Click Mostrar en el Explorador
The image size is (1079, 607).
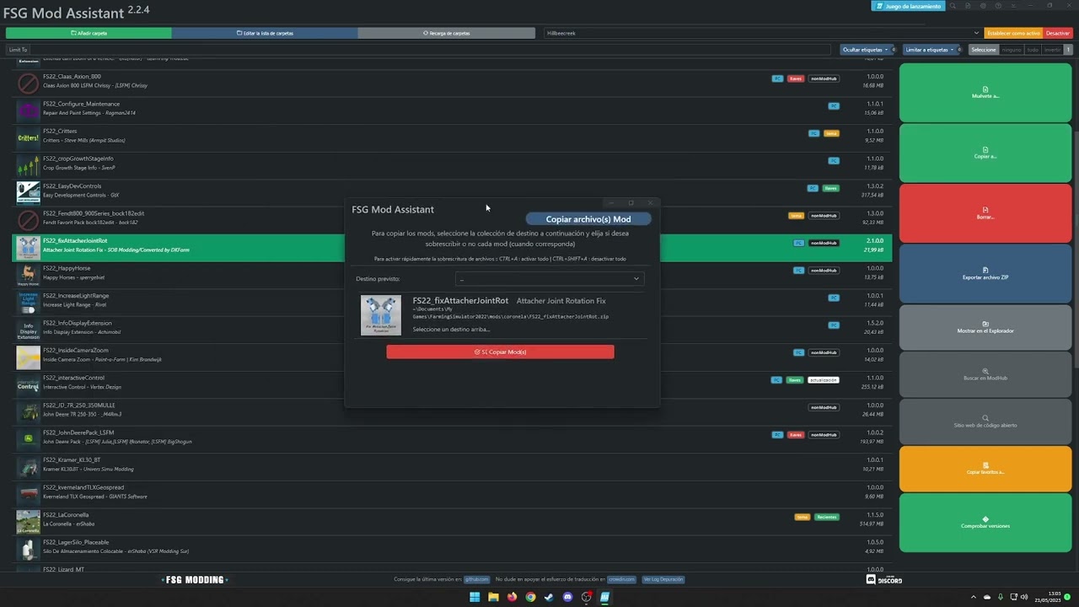(985, 326)
